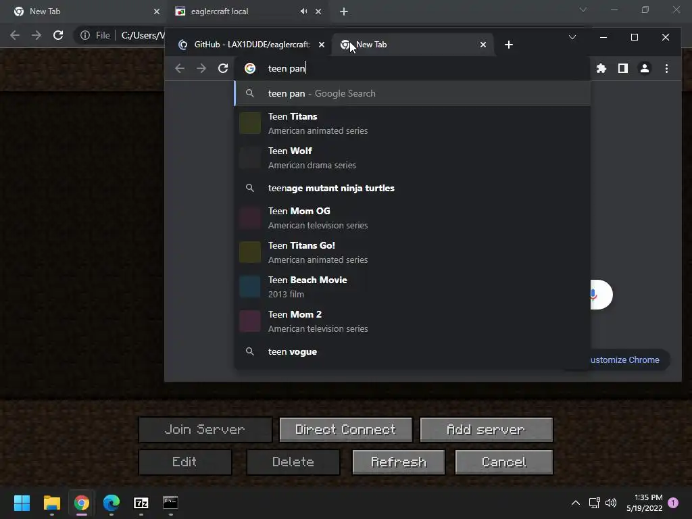Screen dimensions: 692x519
Task: Open Chrome three-dot menu
Action: (x=666, y=68)
